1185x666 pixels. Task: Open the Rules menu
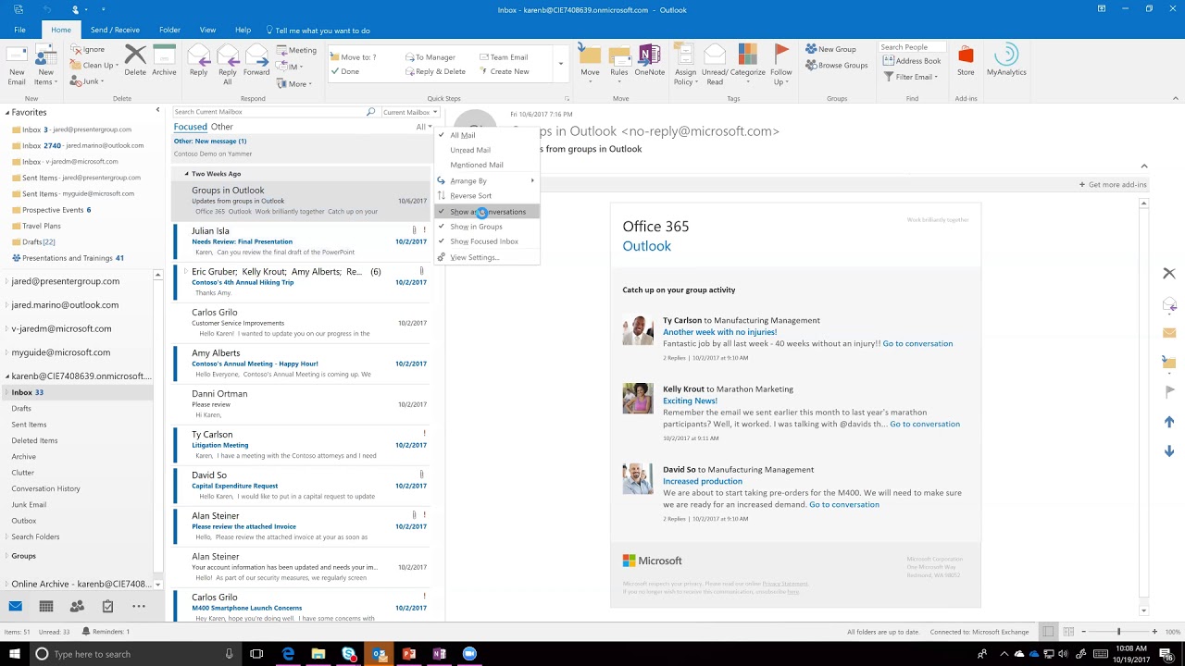point(618,63)
